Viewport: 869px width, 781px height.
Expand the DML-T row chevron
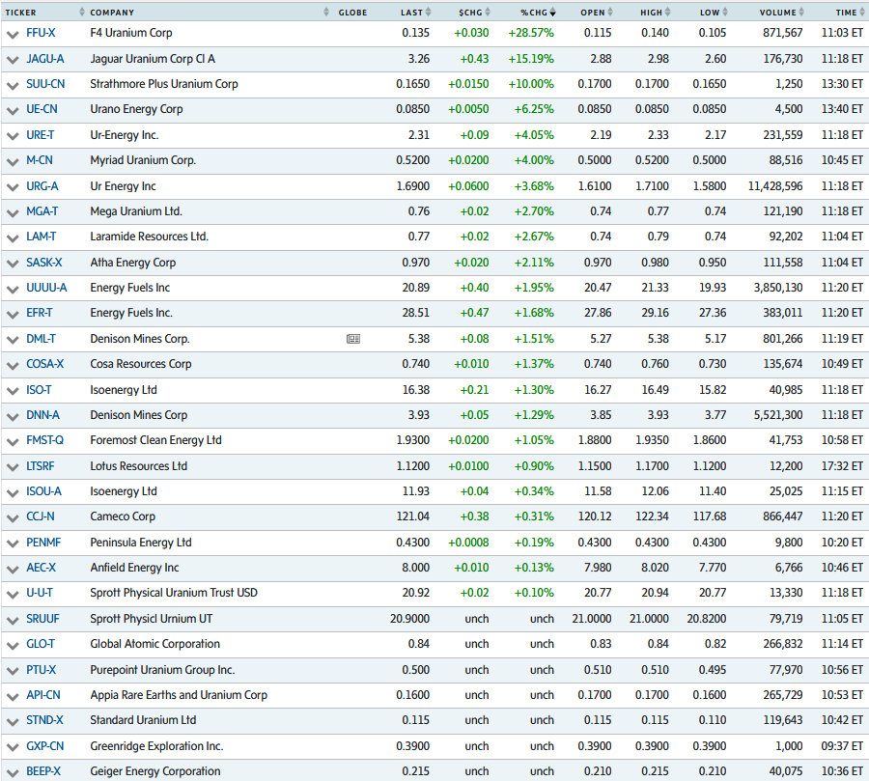click(x=13, y=341)
